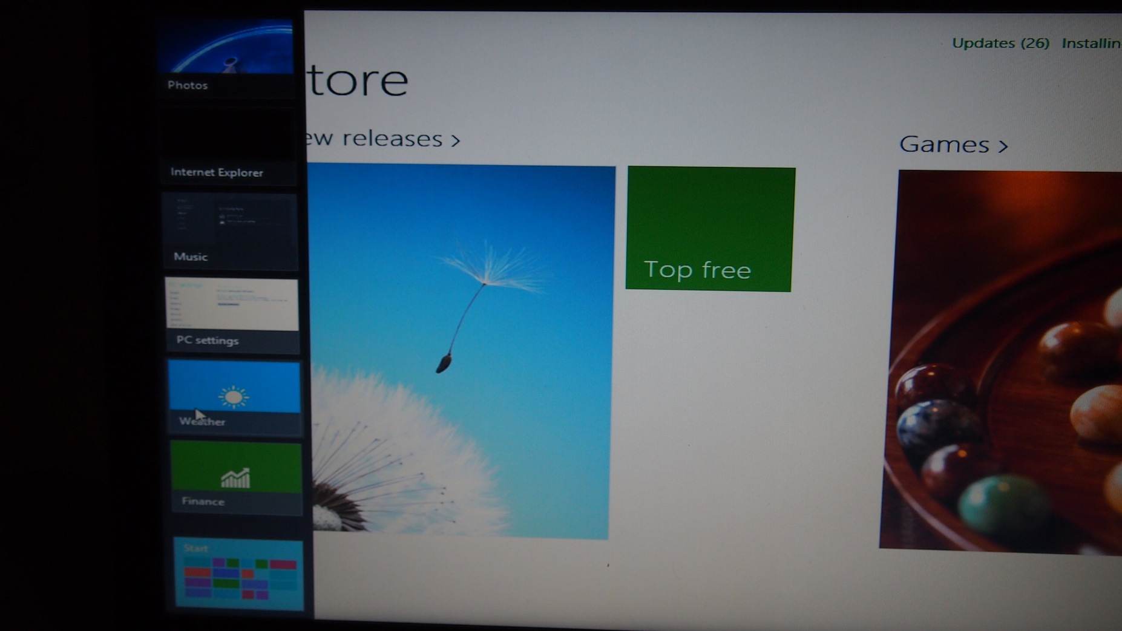1122x631 pixels.
Task: Open Updates (26) link
Action: pos(1000,43)
